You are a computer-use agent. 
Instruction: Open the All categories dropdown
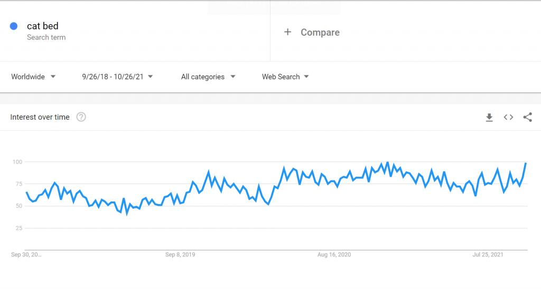208,77
